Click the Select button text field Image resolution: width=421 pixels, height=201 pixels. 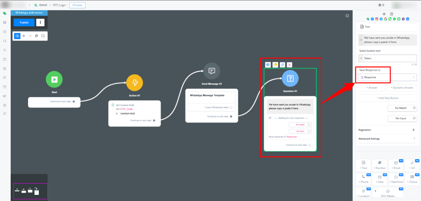[x=387, y=58]
